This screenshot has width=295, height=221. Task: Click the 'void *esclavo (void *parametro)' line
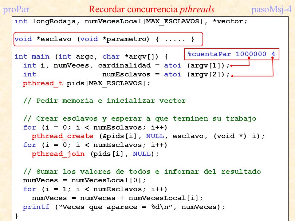104,39
